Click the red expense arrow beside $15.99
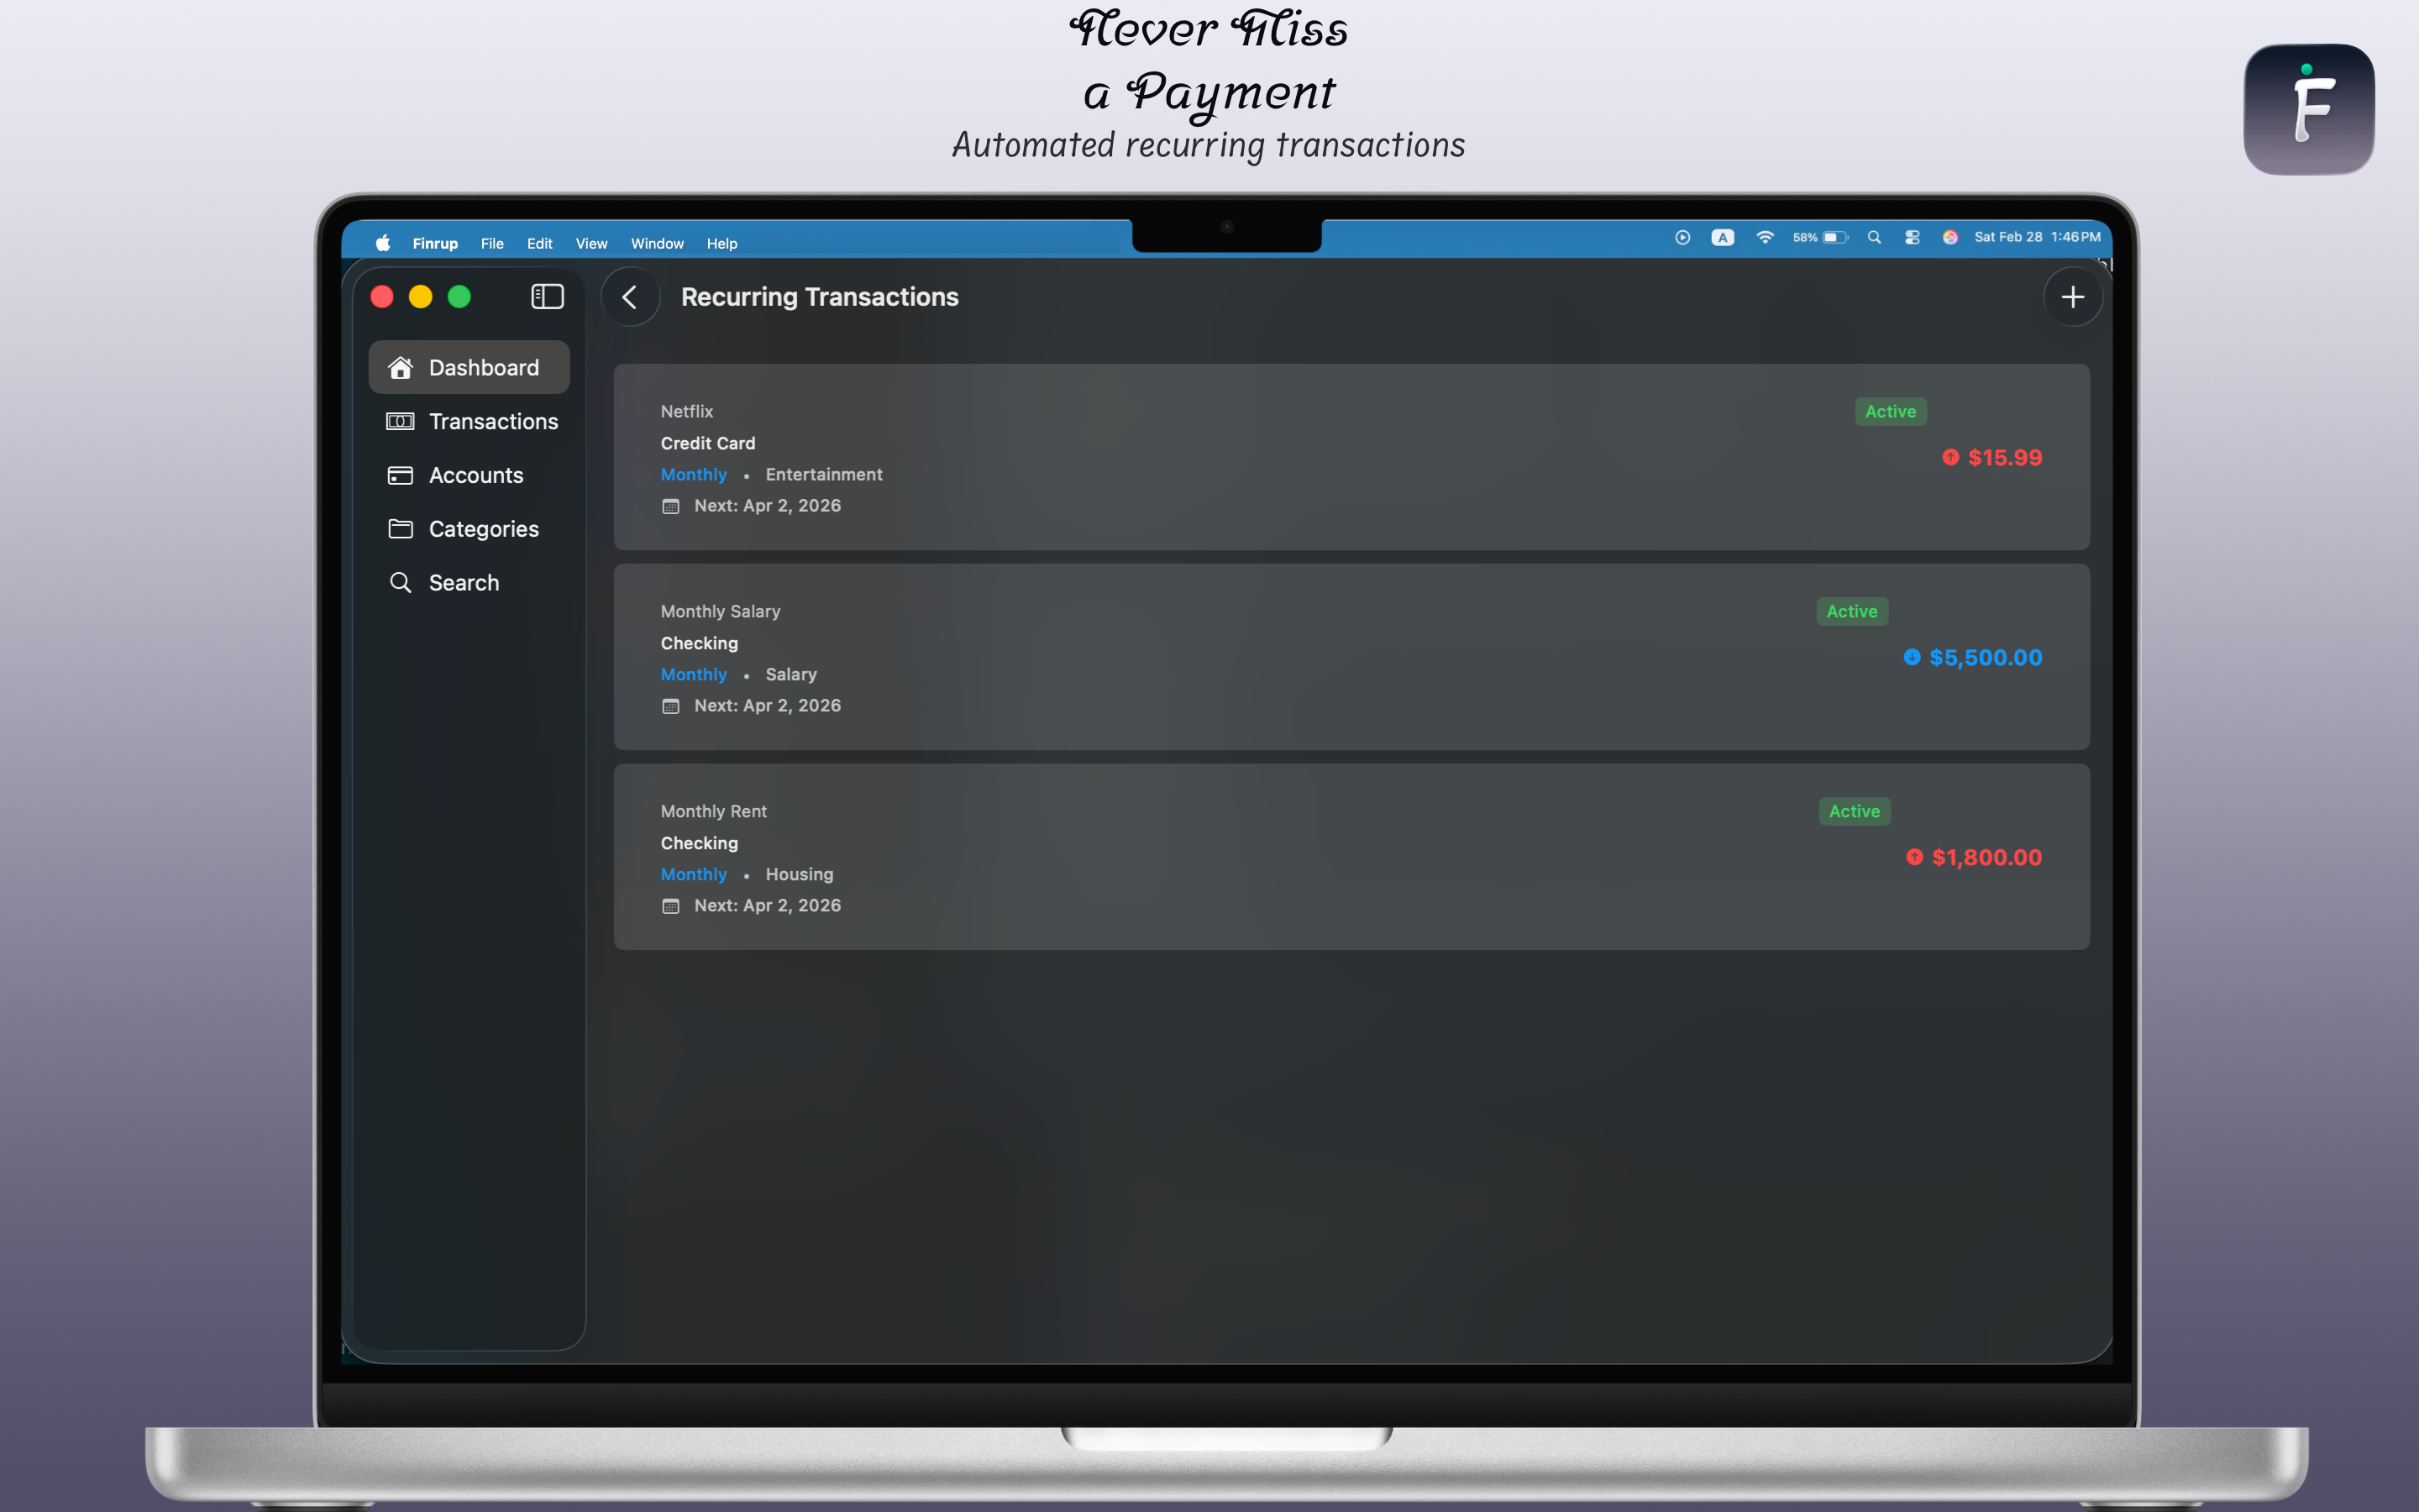 (1950, 457)
